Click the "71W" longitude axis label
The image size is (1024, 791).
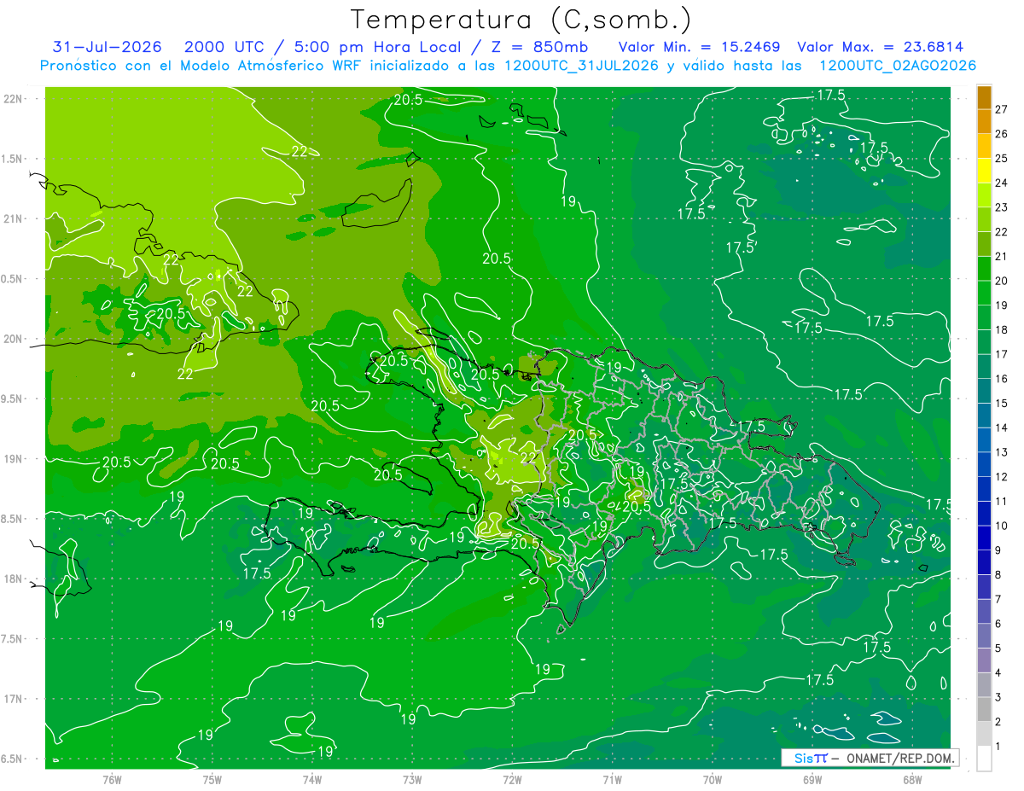coord(612,779)
